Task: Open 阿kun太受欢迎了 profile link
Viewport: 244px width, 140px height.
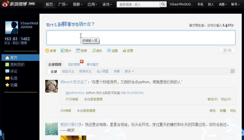Action: pyautogui.click(x=74, y=82)
